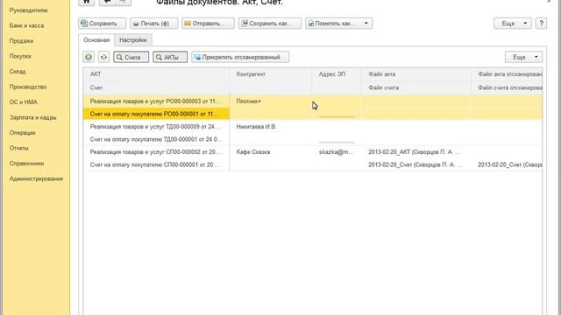Open file 2013-02-20_АКТ (Скворцов П. А.
This screenshot has height=315, width=561.
(x=416, y=152)
